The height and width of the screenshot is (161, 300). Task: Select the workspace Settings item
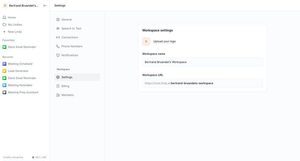[77, 77]
